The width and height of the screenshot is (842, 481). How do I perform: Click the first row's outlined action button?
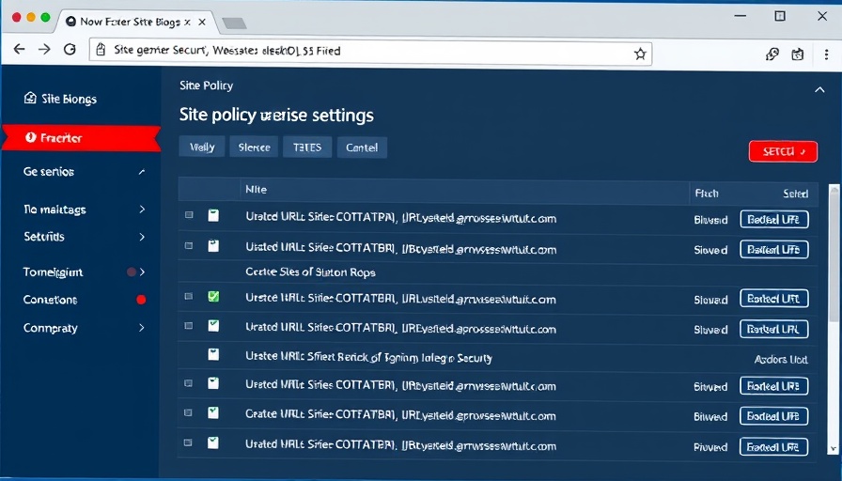773,219
